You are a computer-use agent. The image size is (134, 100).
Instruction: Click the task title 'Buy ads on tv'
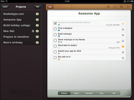[x=64, y=57]
